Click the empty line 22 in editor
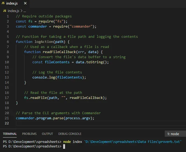The image size is (186, 152). tap(81, 123)
